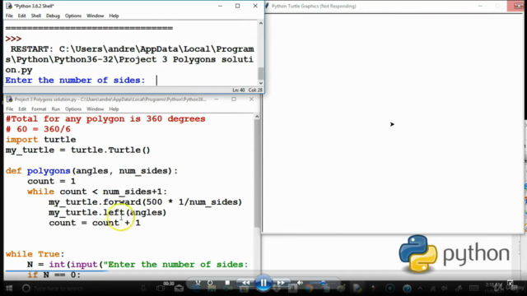Click "Ln: 40" in Shell status bar
Screen dimensions: 527x296
pos(239,90)
